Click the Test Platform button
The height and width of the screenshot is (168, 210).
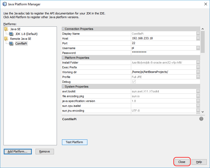pos(75,142)
